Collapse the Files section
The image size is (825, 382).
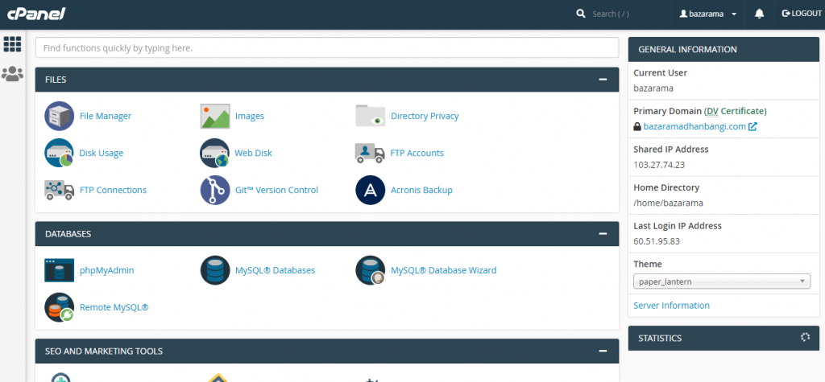point(603,80)
